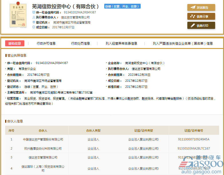Click 企业法人 in the 杭州晶厚自动化科技有限公司 row
Image resolution: width=224 pixels, height=175 pixels.
93,148
